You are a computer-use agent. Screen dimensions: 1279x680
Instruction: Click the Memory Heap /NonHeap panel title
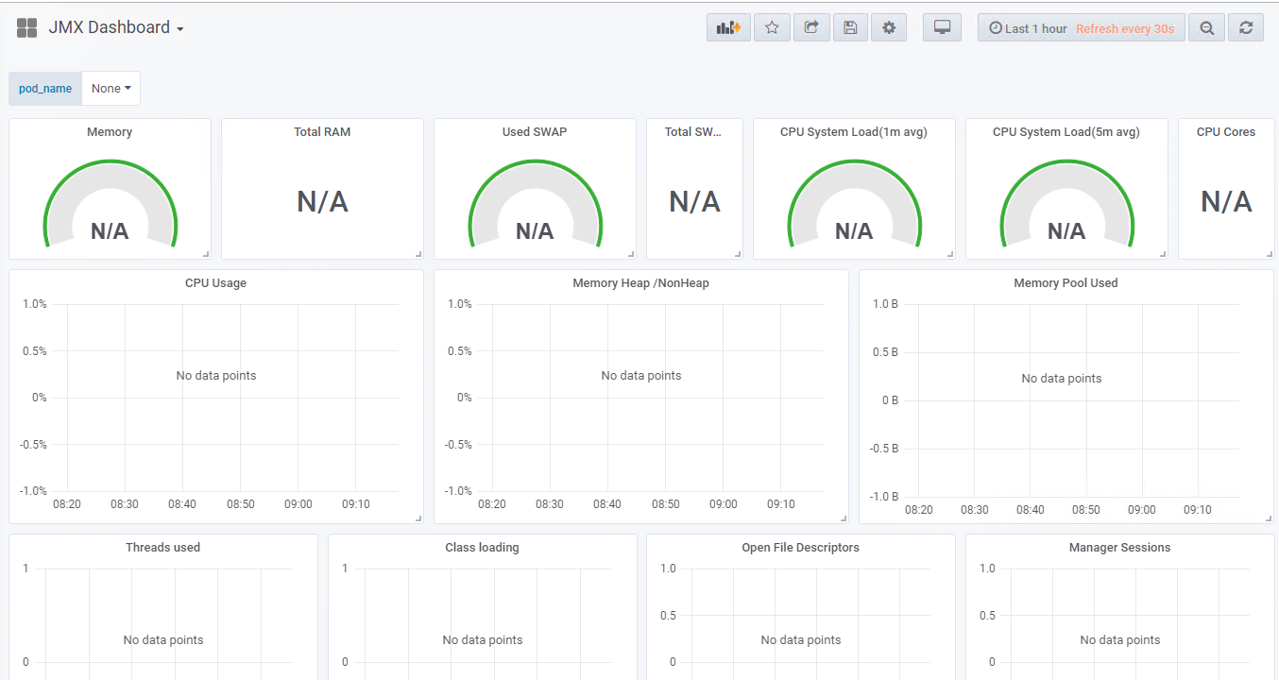point(640,282)
